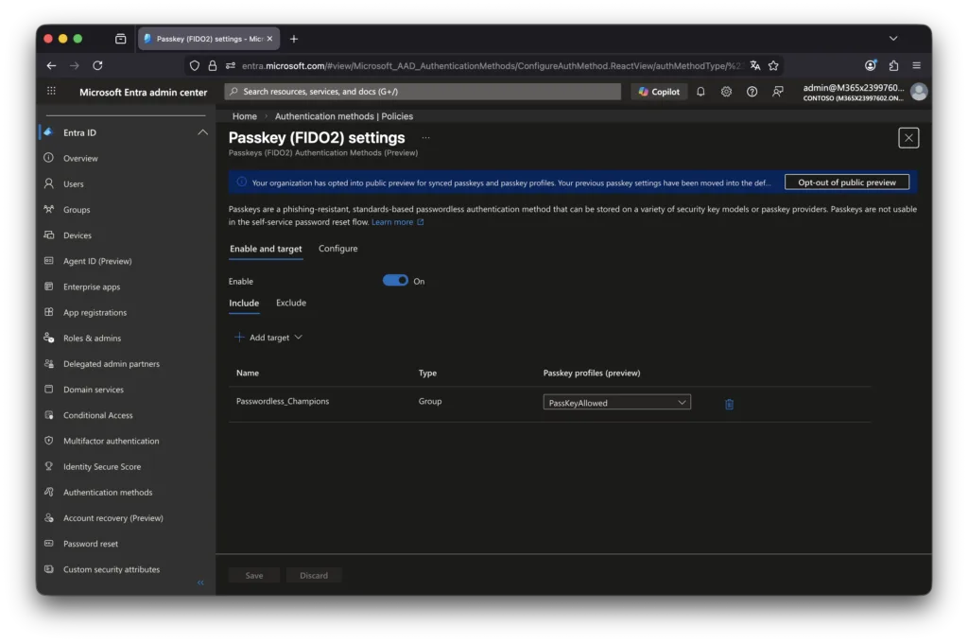Open Conditional Access in sidebar

pyautogui.click(x=97, y=415)
